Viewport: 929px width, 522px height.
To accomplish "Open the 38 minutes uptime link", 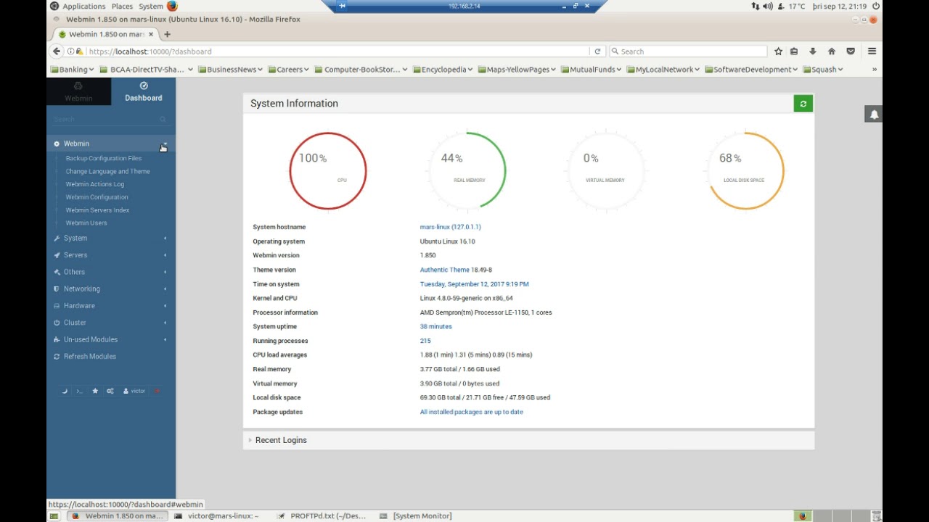I will (435, 326).
